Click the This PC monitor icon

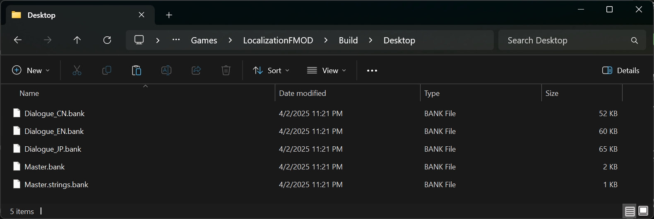point(139,40)
